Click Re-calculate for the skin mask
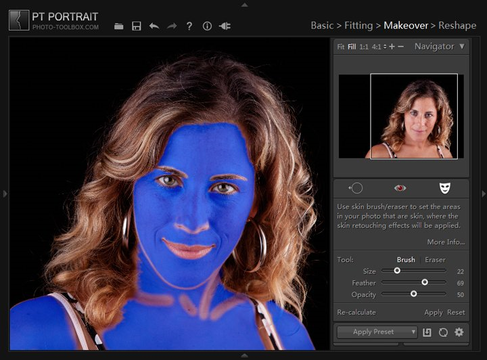Viewport: 487px width, 360px height. click(356, 313)
